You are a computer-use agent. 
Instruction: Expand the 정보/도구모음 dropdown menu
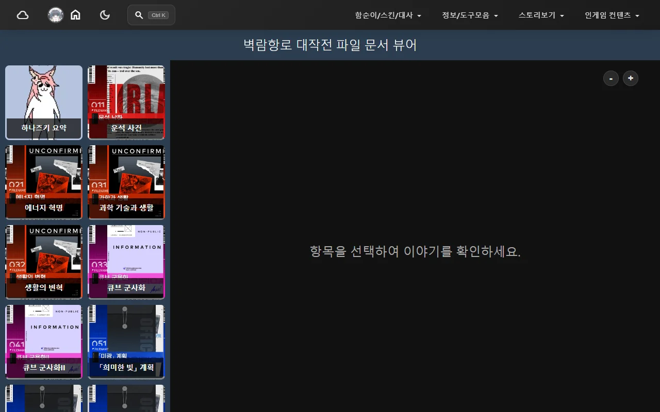[470, 15]
